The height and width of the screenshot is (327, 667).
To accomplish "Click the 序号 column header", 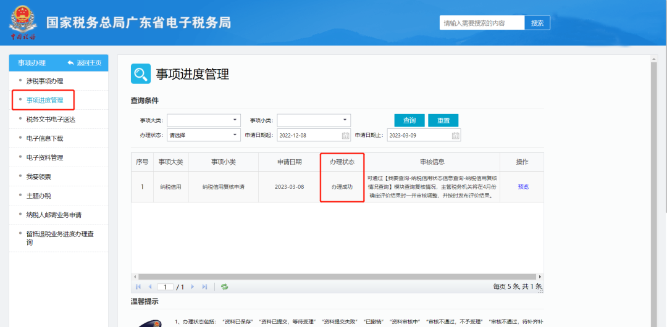I will pos(142,162).
